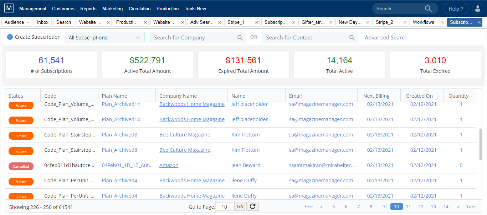Open the Management menu
Viewport: 487px width, 215px height.
[x=33, y=9]
